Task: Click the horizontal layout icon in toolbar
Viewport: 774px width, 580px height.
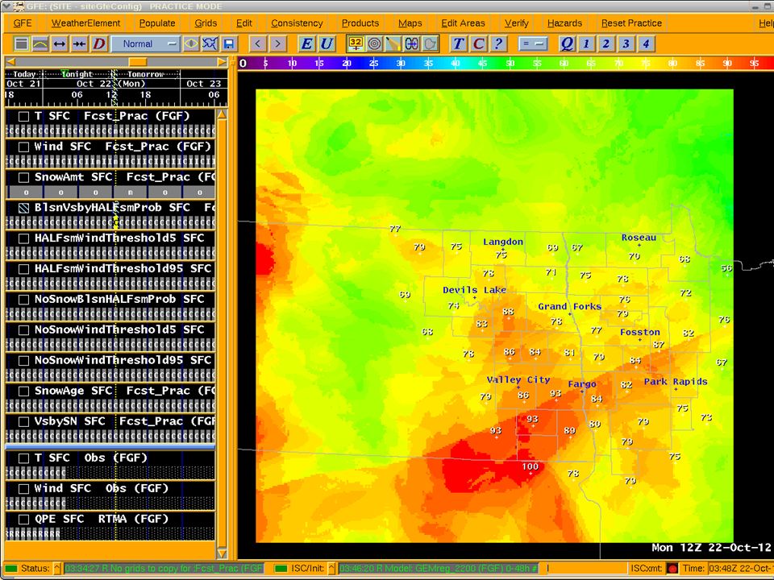Action: pos(21,43)
